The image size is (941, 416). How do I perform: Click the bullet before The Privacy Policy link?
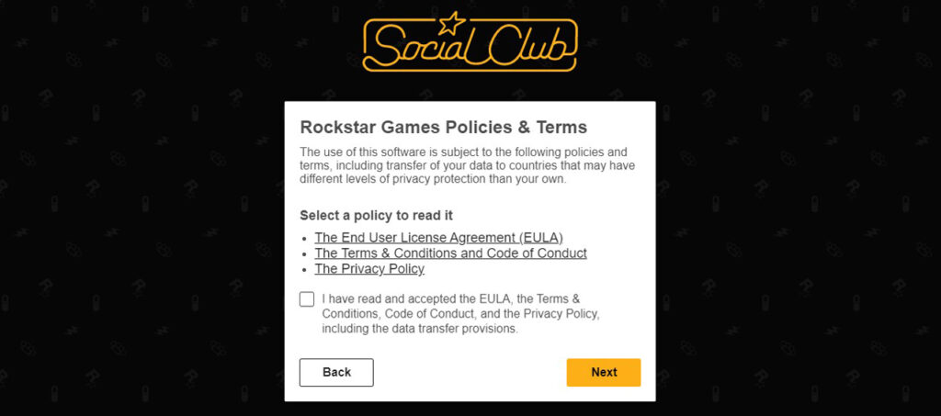304,270
